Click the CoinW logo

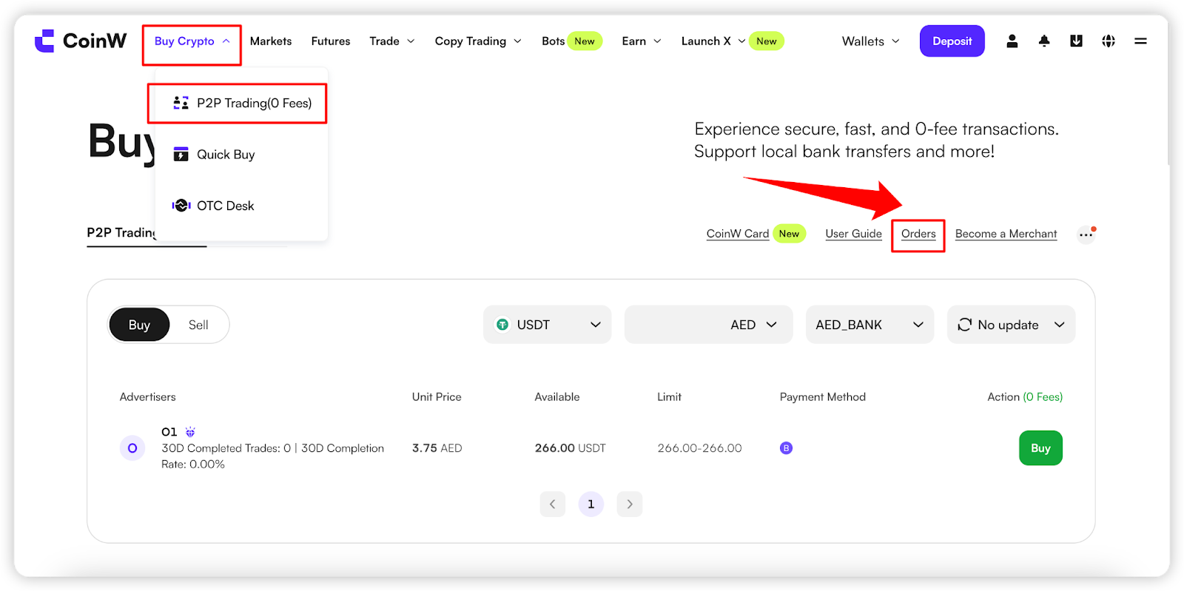pyautogui.click(x=81, y=41)
